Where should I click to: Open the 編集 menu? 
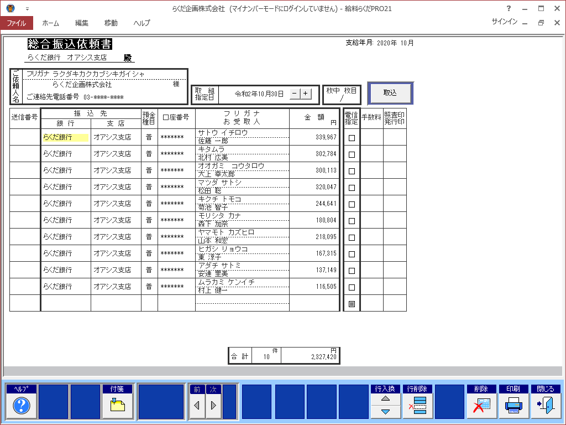point(82,23)
